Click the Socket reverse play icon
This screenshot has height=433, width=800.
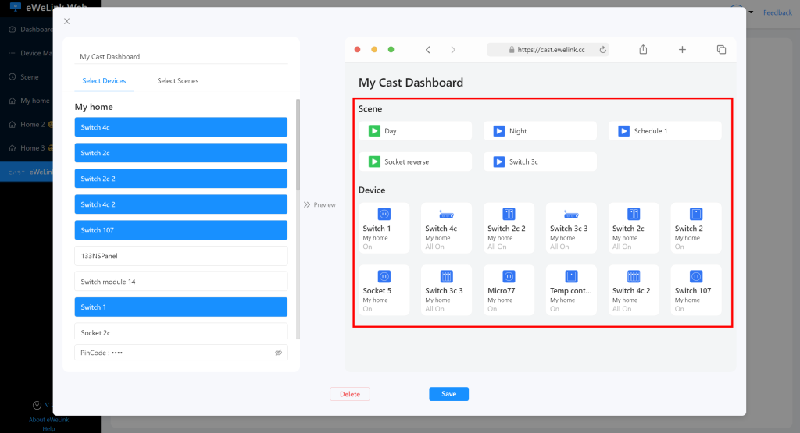pyautogui.click(x=374, y=161)
